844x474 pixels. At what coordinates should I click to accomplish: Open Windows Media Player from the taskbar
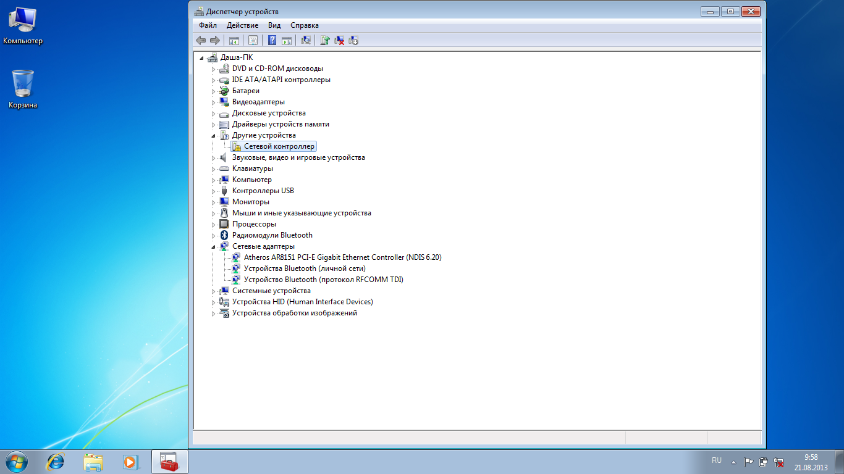130,461
